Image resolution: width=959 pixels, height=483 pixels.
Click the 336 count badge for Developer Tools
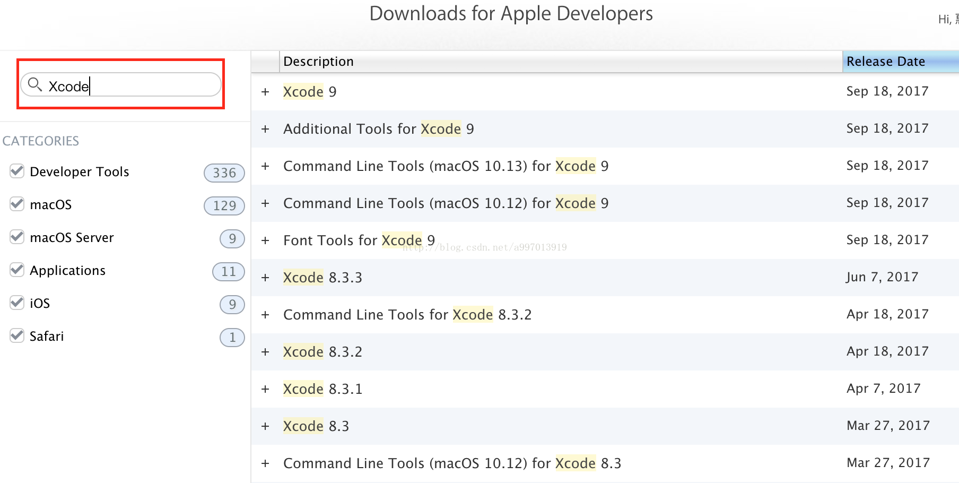click(x=224, y=173)
